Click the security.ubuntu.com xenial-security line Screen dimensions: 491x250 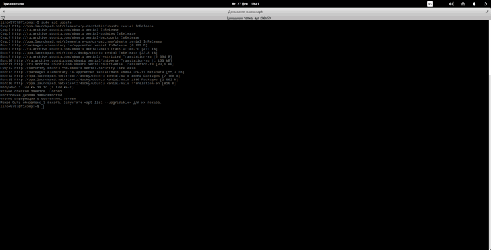click(x=67, y=68)
